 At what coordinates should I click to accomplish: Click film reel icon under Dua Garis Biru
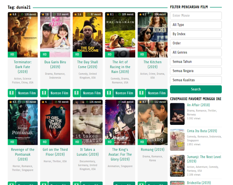(x=44, y=93)
